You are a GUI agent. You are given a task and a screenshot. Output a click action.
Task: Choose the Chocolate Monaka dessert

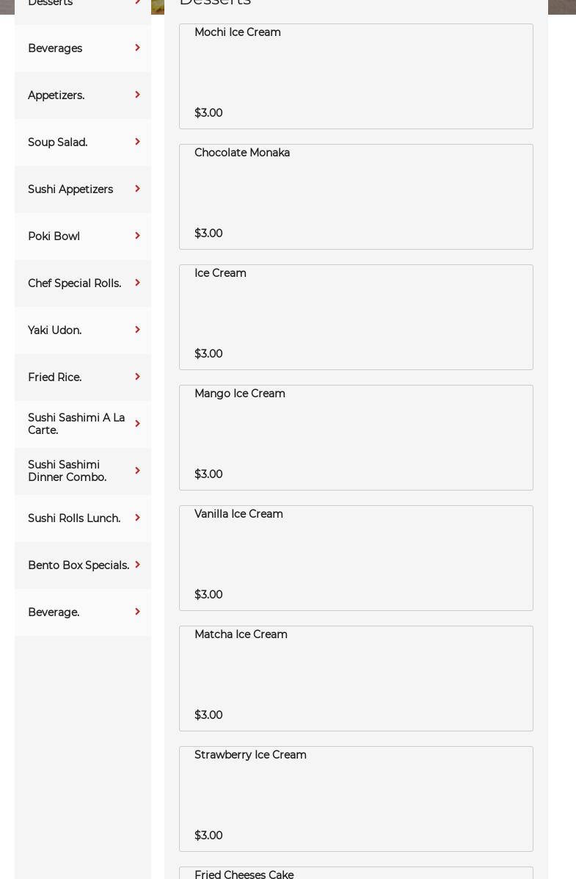point(356,197)
